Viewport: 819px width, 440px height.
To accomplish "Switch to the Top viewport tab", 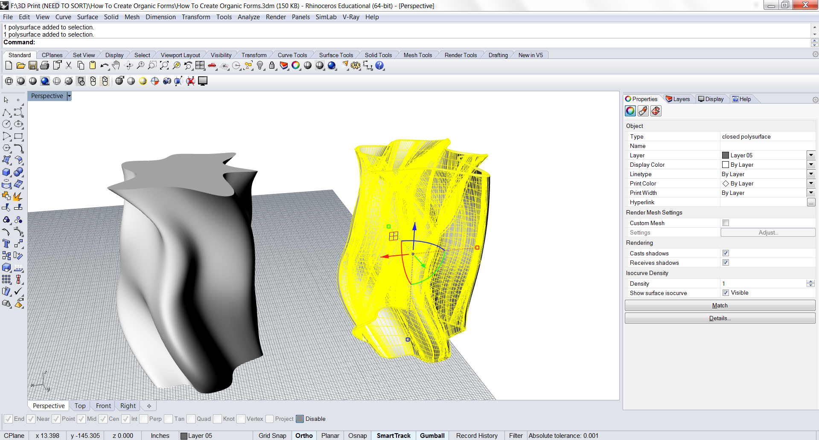I will pos(80,406).
